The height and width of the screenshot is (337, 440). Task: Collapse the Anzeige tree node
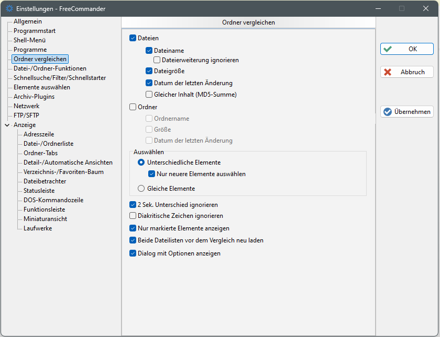[x=7, y=125]
